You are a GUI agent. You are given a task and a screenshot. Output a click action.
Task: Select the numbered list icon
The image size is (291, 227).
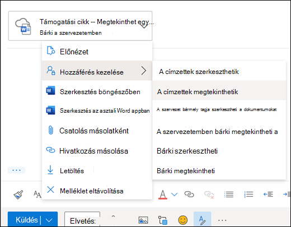248,194
